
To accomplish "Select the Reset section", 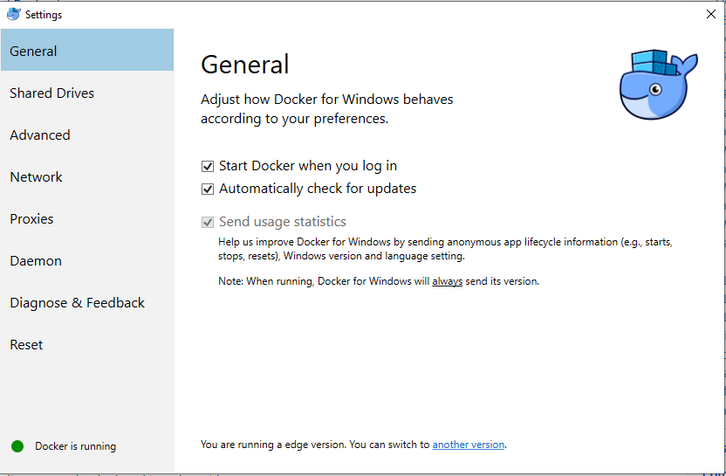I will click(x=87, y=344).
